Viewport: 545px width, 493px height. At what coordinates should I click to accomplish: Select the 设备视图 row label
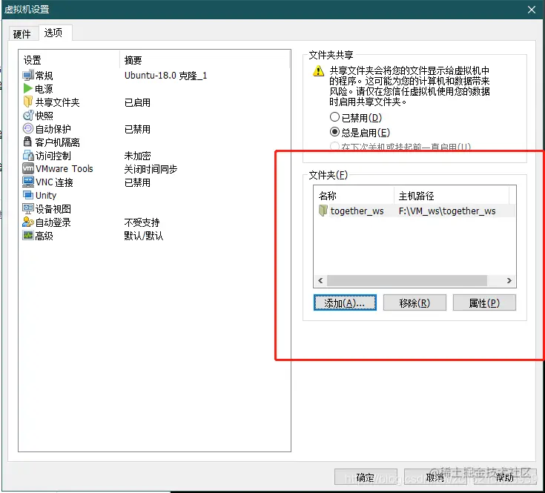(x=53, y=209)
